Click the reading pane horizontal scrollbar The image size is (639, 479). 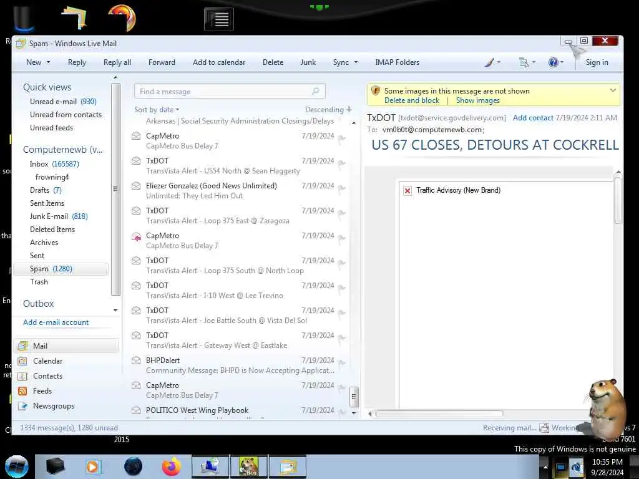pyautogui.click(x=439, y=414)
